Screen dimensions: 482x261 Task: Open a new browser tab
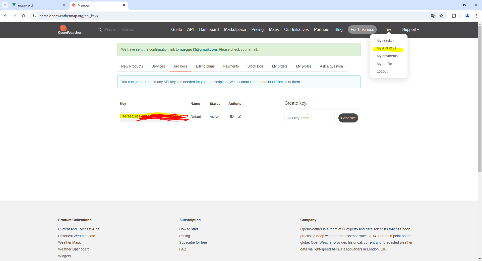click(x=133, y=5)
